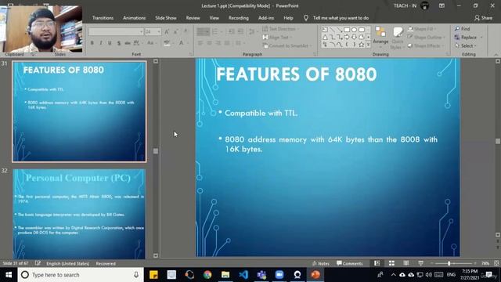Click Find in Editing group
The image size is (501, 282).
(463, 29)
